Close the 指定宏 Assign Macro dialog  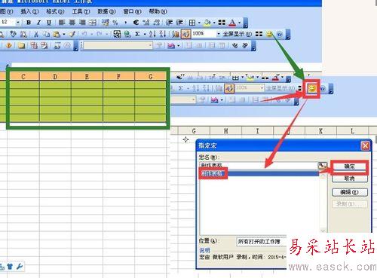point(365,145)
